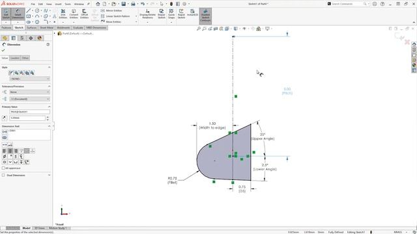Click the Instant2D button
This screenshot has width=417, height=234.
(193, 13)
